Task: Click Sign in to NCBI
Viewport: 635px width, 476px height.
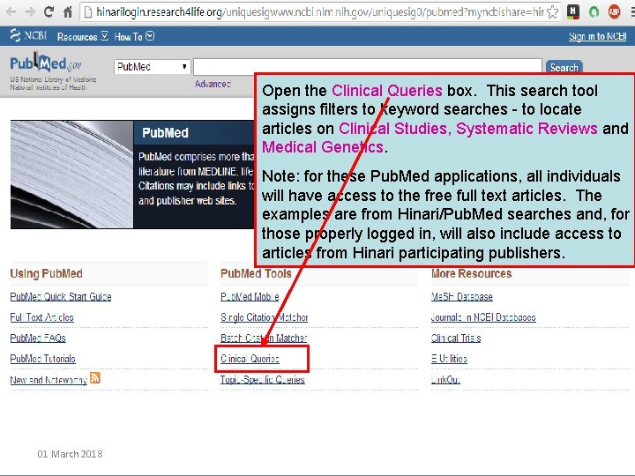Action: (x=597, y=36)
